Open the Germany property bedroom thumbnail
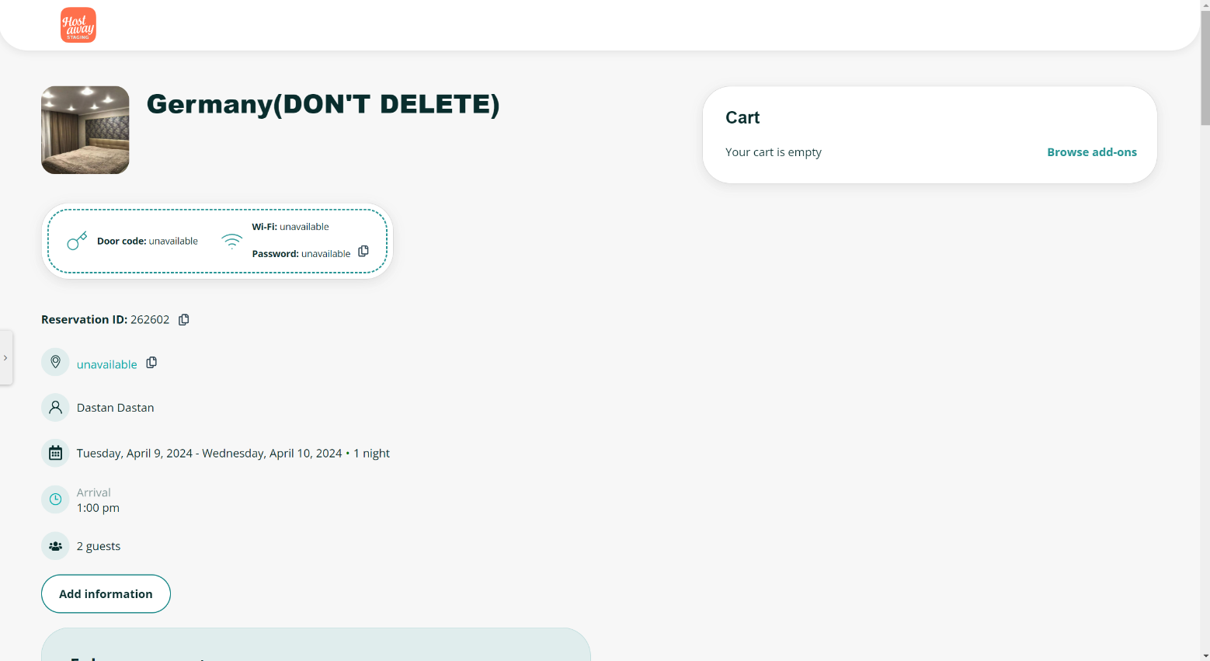The height and width of the screenshot is (661, 1210). pyautogui.click(x=85, y=130)
